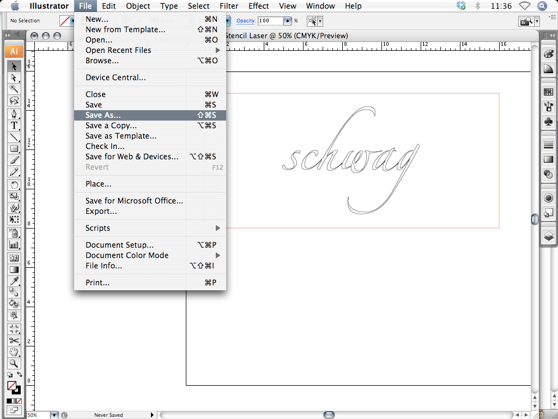The width and height of the screenshot is (558, 419).
Task: Open the Effect menu
Action: [258, 5]
